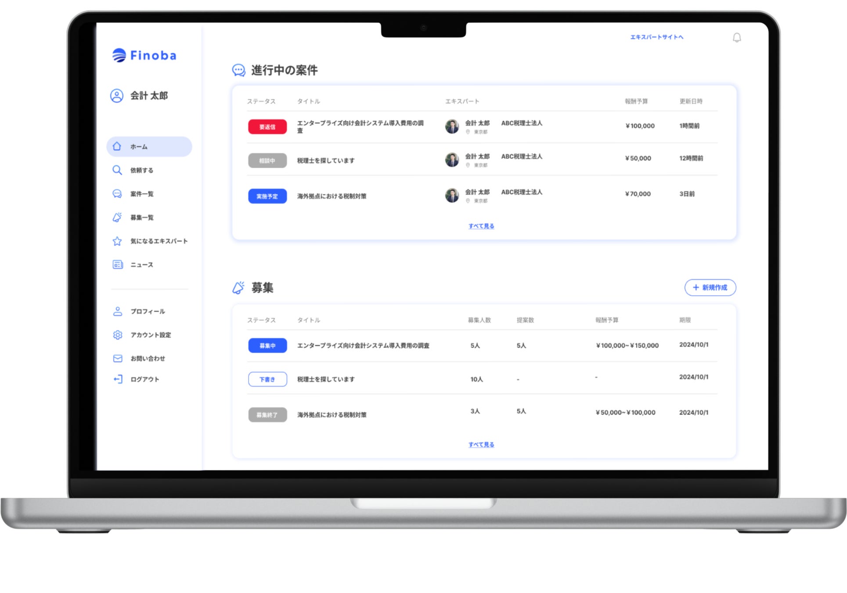Click the red 要返信 status badge
Image resolution: width=847 pixels, height=593 pixels.
(x=267, y=127)
